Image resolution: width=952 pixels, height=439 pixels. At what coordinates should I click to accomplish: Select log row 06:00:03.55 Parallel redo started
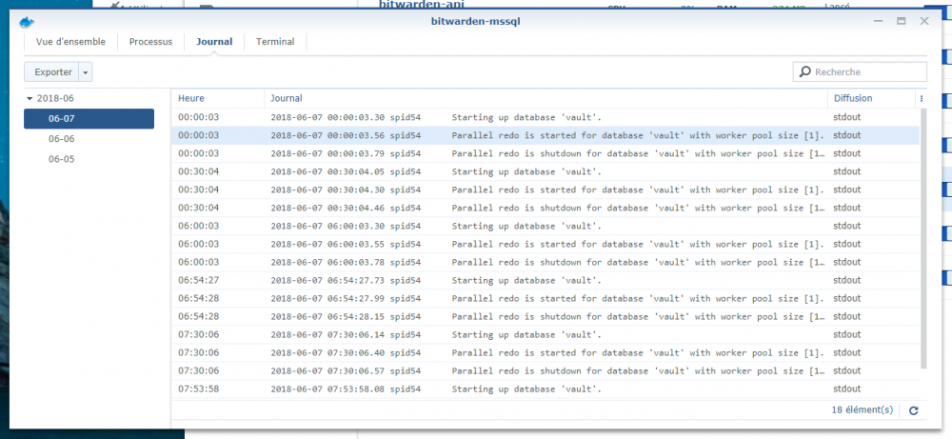545,245
